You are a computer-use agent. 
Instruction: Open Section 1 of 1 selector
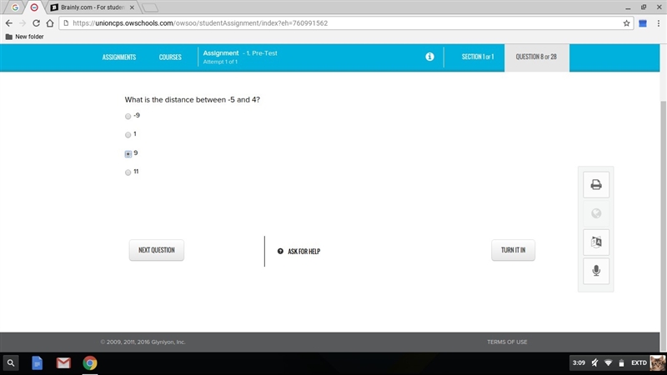pos(478,57)
